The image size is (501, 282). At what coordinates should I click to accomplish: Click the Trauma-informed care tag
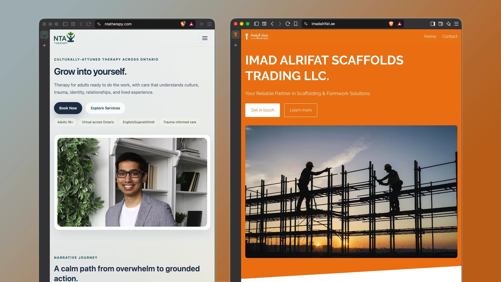tap(180, 122)
